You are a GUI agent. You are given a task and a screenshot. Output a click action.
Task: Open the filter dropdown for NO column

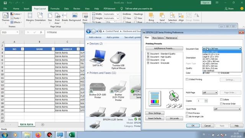(23, 49)
